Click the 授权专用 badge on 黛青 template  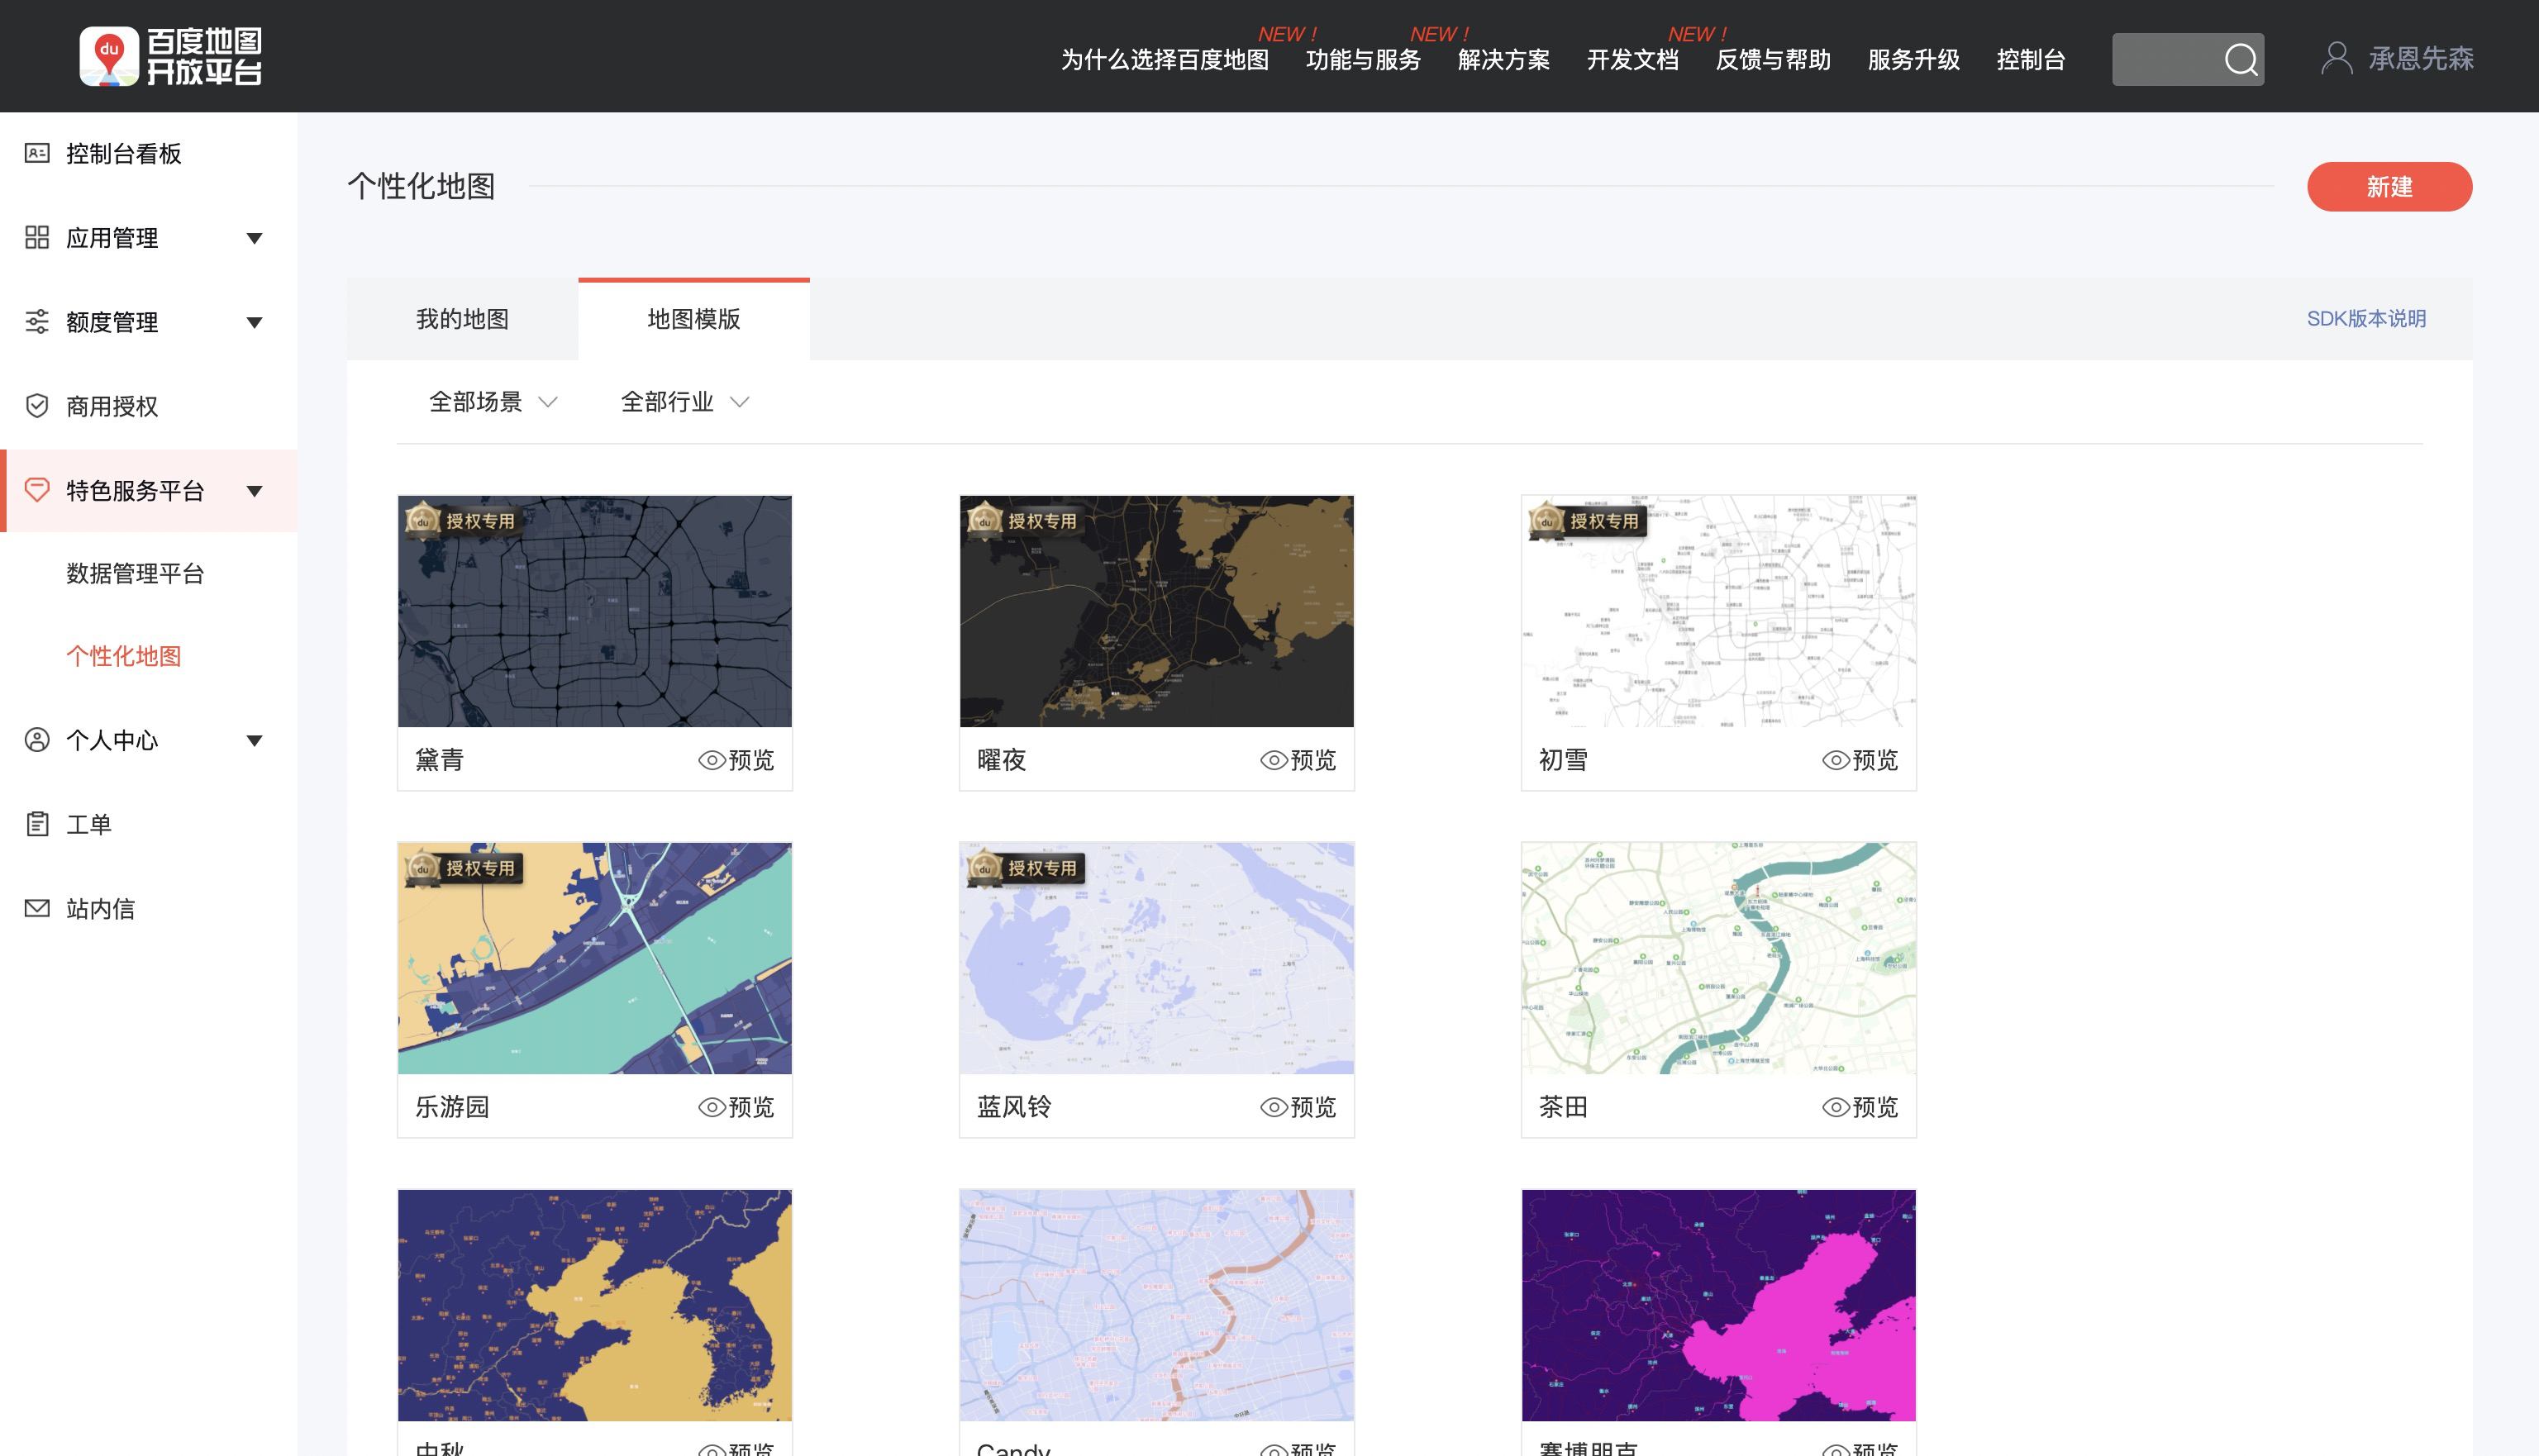pyautogui.click(x=462, y=520)
